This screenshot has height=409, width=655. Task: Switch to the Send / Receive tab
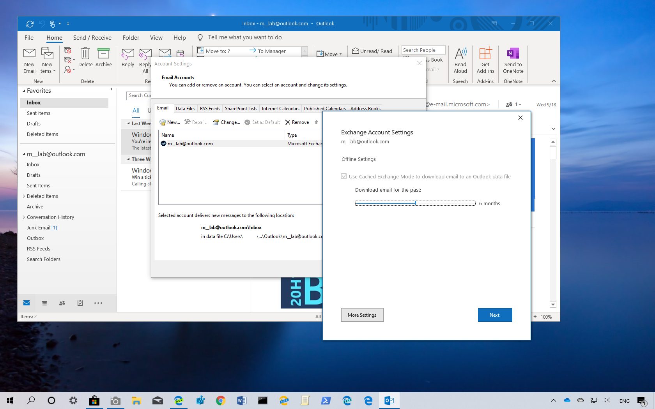click(92, 37)
